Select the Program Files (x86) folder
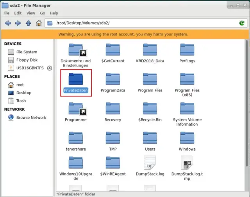 [187, 79]
